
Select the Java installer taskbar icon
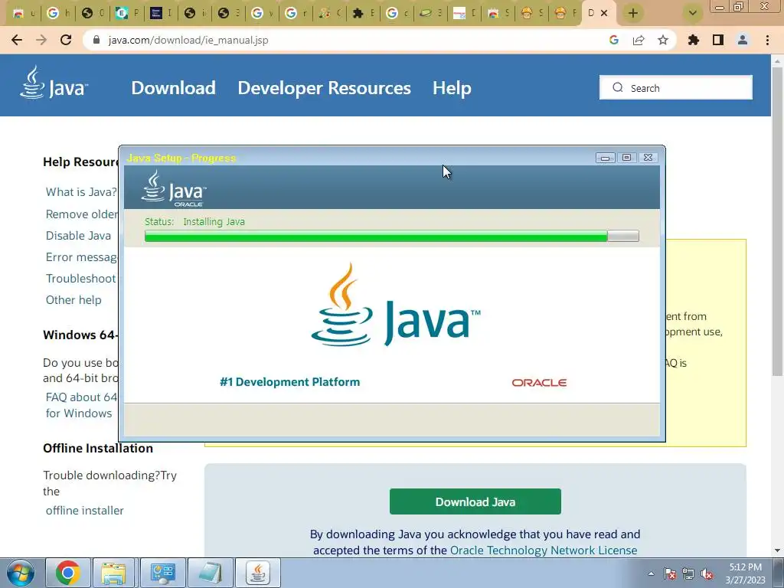[257, 573]
